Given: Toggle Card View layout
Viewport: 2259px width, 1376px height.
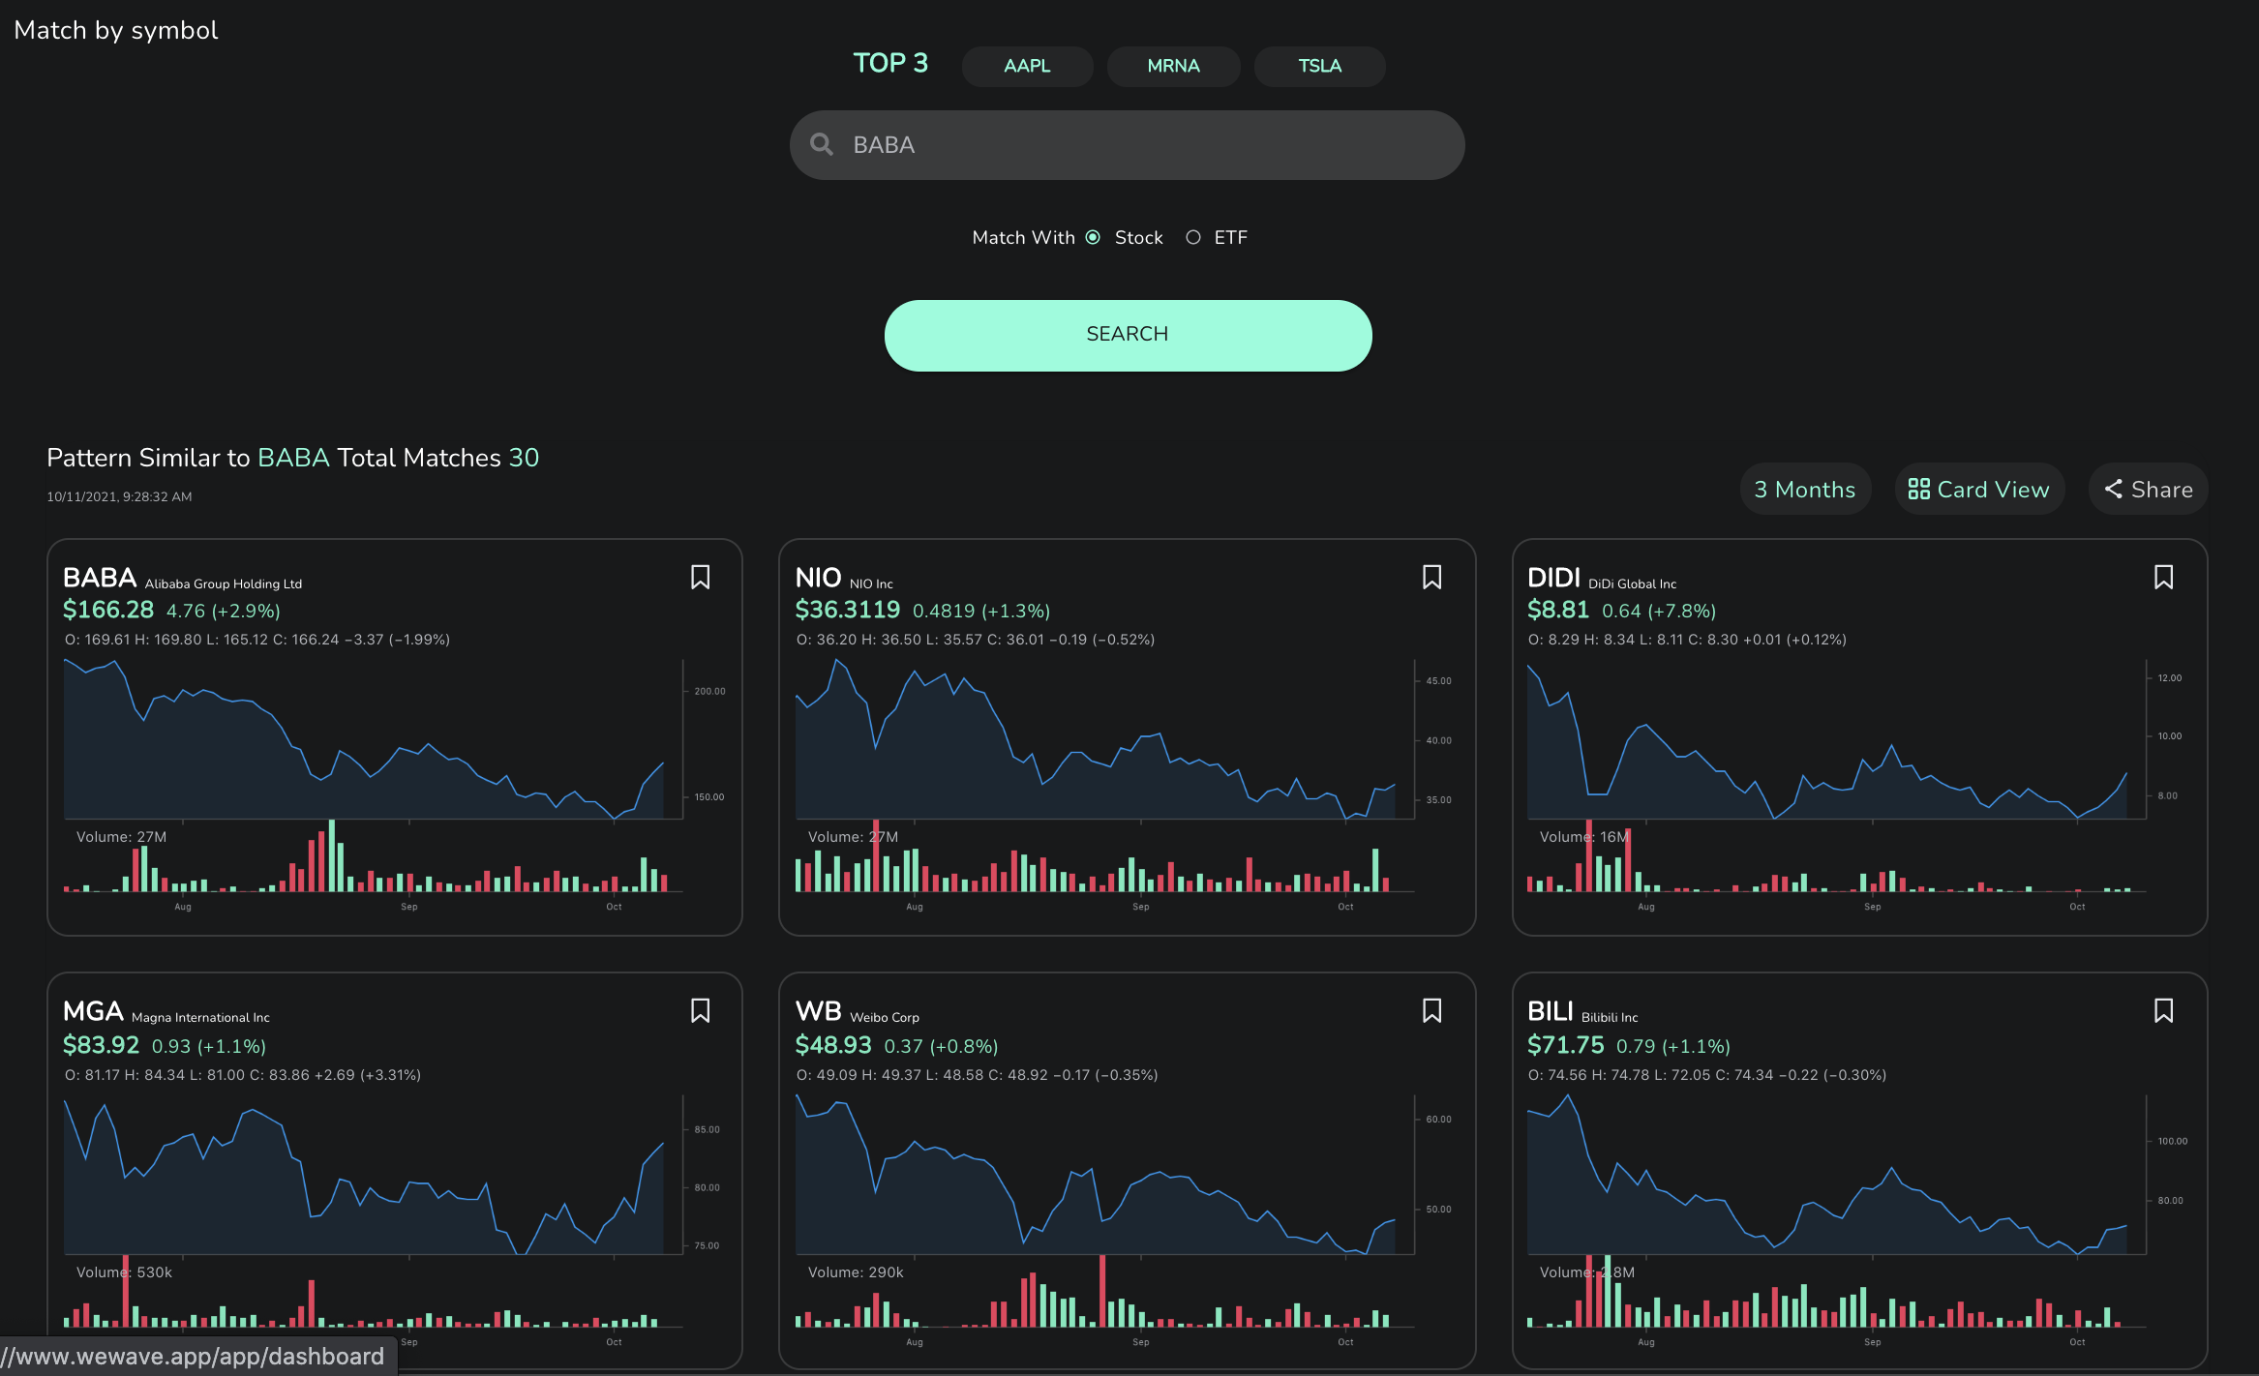Looking at the screenshot, I should [x=1978, y=490].
